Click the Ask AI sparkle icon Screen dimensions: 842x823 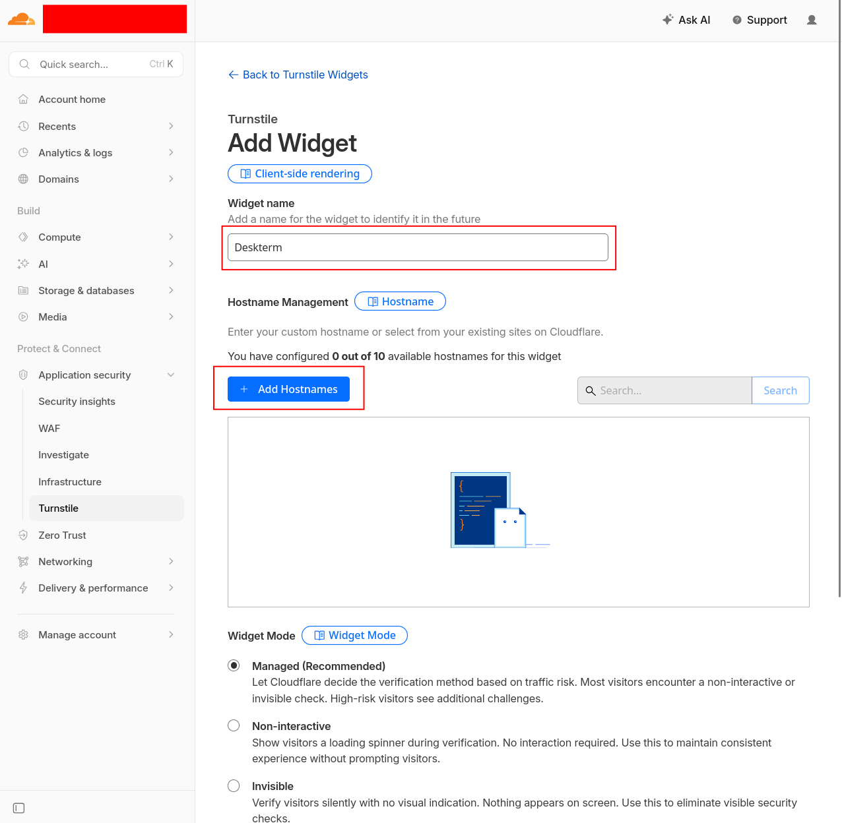(668, 20)
